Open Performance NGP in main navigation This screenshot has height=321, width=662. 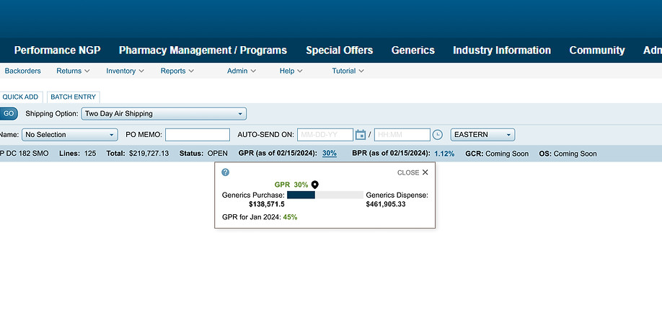tap(58, 50)
